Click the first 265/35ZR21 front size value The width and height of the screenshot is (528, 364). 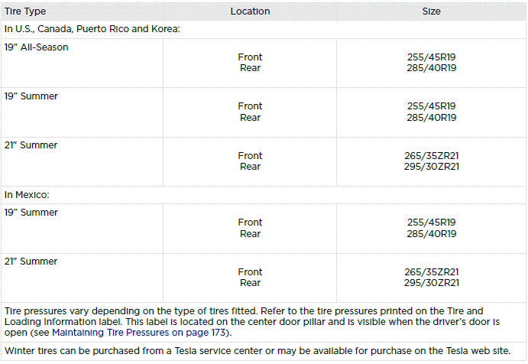(432, 156)
